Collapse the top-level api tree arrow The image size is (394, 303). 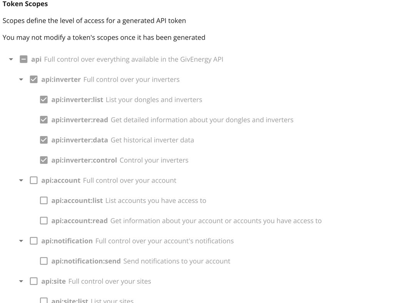tap(11, 60)
